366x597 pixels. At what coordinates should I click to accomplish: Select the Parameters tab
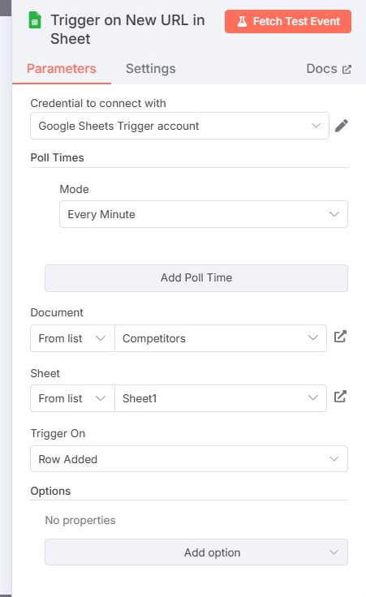[x=62, y=68]
